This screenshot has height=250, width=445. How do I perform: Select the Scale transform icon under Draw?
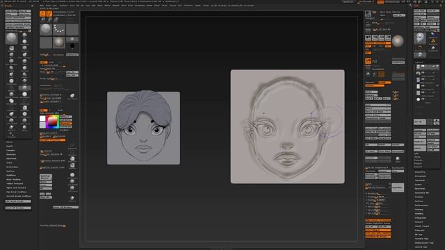tap(49, 19)
